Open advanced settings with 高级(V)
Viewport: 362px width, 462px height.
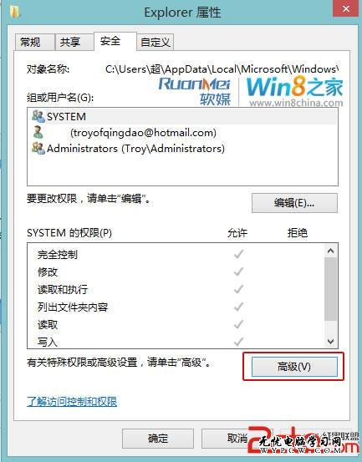tap(294, 367)
